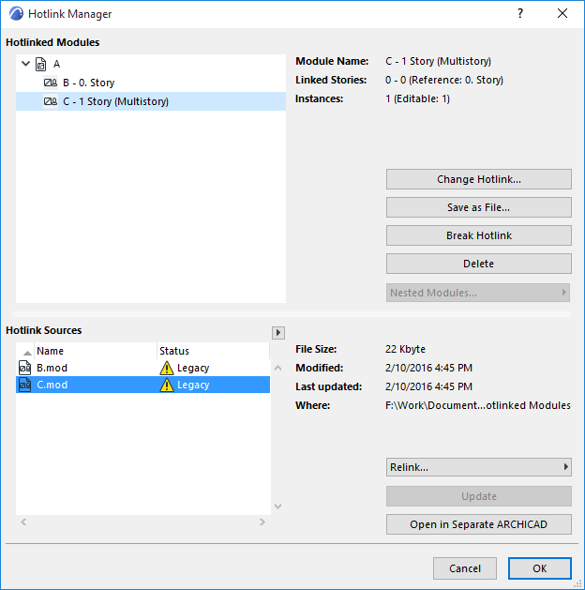Open the Relink dropdown menu
Image resolution: width=585 pixels, height=590 pixels.
point(478,467)
